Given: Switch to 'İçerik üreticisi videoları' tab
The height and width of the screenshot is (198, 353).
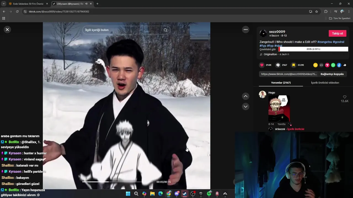Looking at the screenshot, I should coord(325,82).
